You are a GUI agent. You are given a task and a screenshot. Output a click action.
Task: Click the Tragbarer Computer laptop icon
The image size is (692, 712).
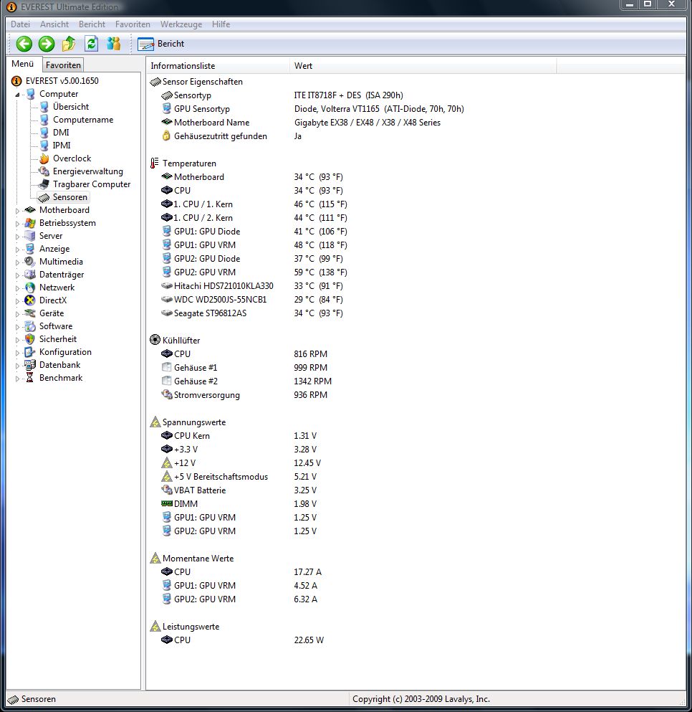(44, 184)
